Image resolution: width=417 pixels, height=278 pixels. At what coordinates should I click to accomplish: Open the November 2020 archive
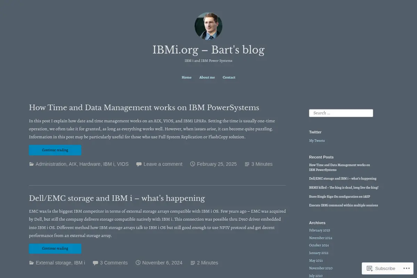pos(321,268)
